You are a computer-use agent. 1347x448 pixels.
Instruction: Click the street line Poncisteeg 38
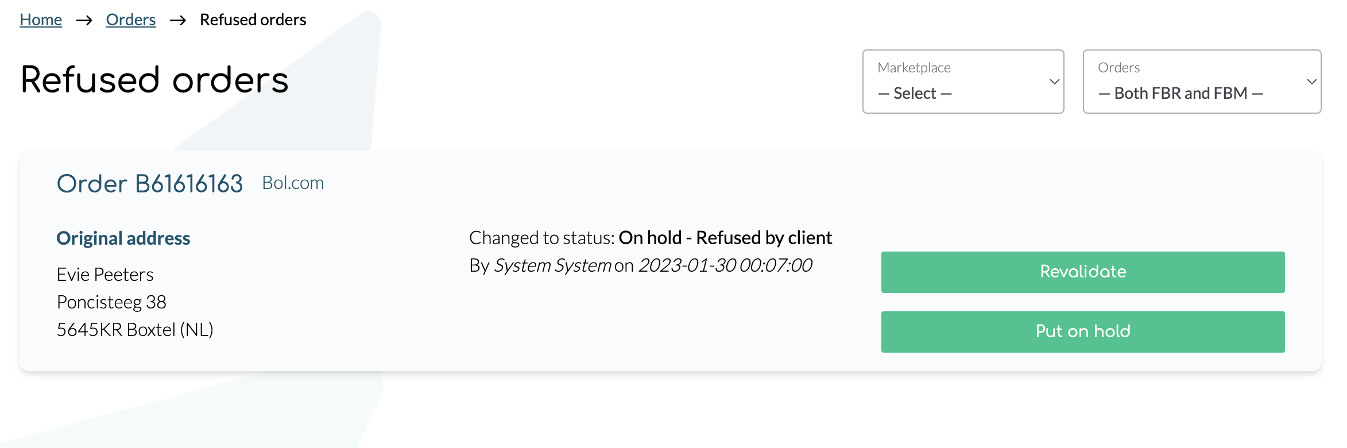tap(111, 302)
